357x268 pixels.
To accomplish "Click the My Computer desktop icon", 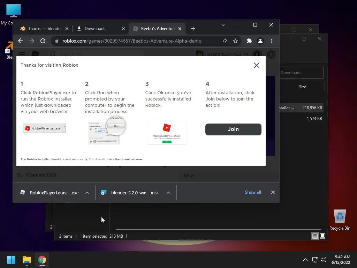I will coord(13,10).
